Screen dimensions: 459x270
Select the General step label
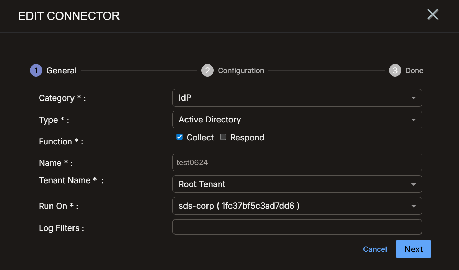click(61, 71)
